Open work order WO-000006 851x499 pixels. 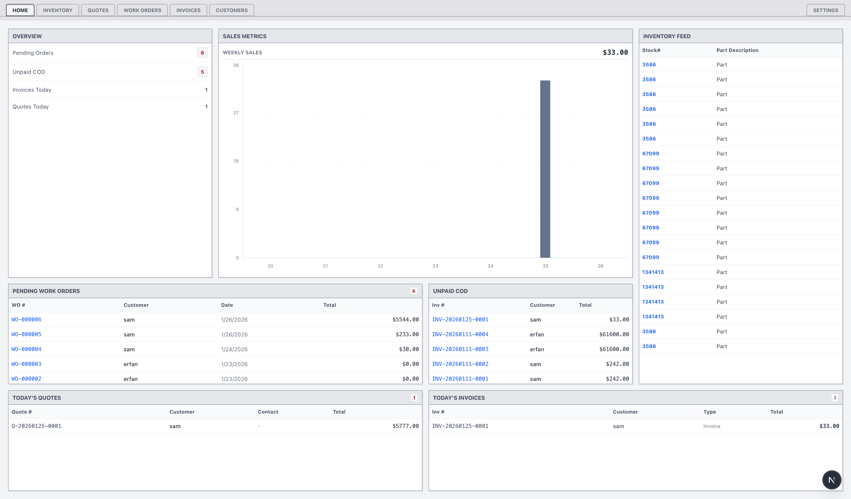pos(26,319)
